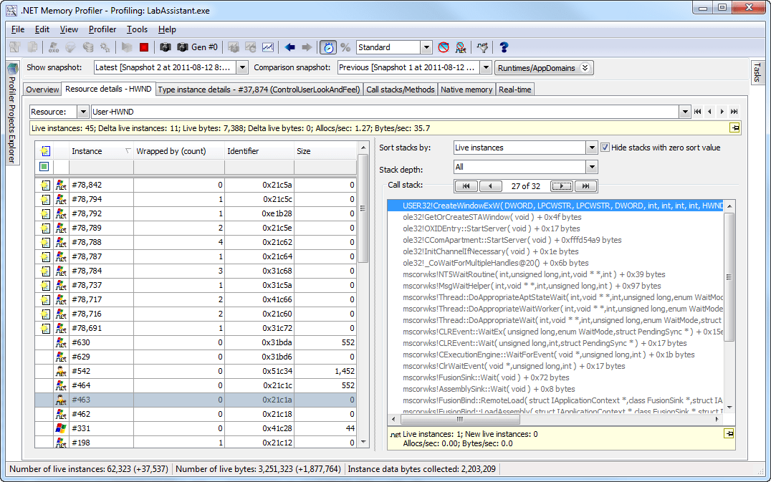The width and height of the screenshot is (771, 482).
Task: Open the real-time graph chart icon
Action: click(x=267, y=47)
